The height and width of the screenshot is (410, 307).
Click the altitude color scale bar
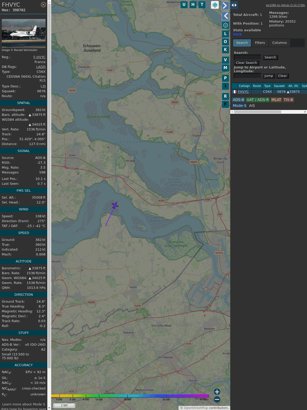[130, 396]
